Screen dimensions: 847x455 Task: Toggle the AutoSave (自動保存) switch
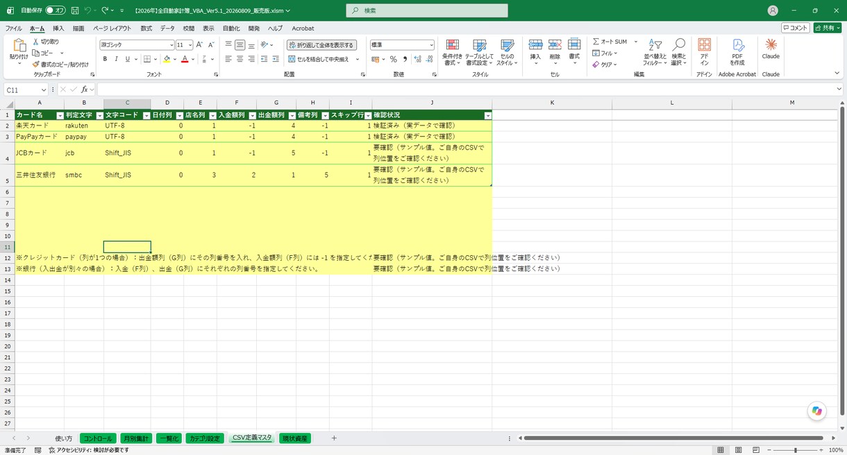point(56,10)
